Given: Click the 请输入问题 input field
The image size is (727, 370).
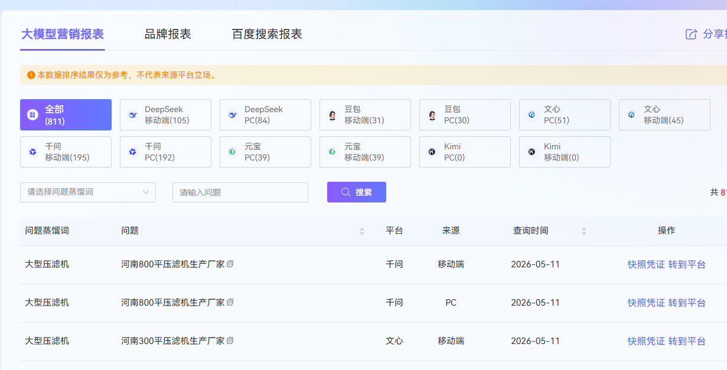Looking at the screenshot, I should (240, 192).
